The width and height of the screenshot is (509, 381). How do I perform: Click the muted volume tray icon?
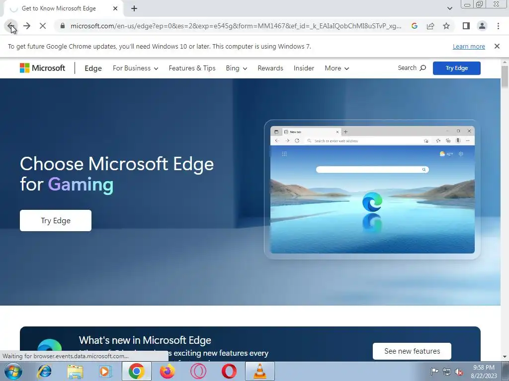[459, 371]
